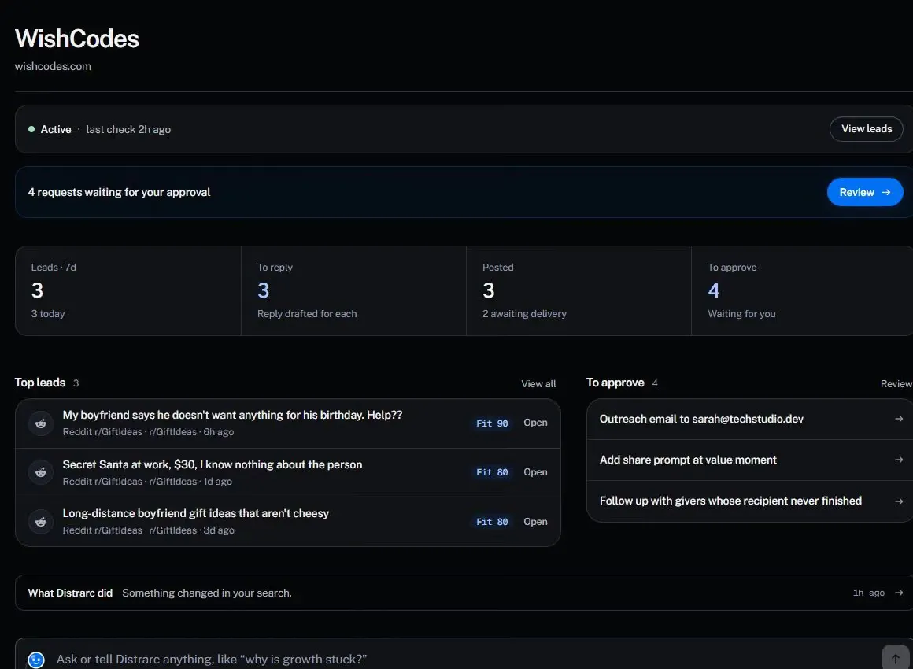Click the Distrarc smiley icon in the prompt box

[36, 660]
